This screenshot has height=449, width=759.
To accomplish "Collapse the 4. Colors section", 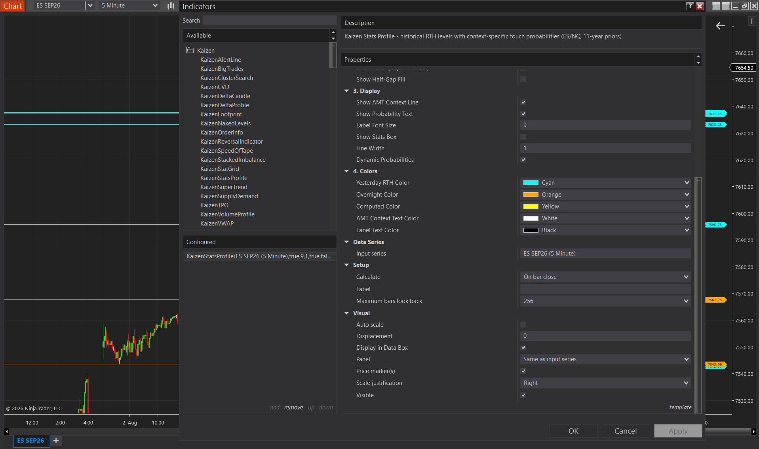I will point(346,171).
